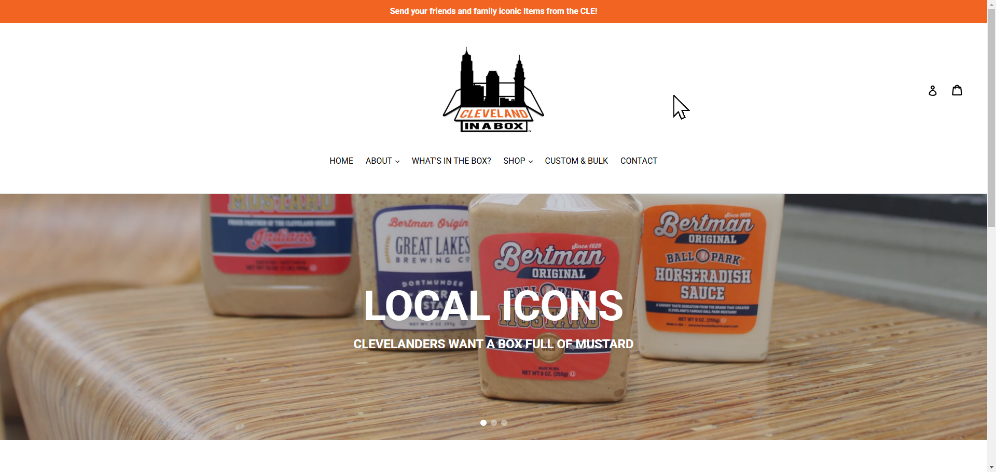Expand the ABOUT dropdown menu
Viewport: 996px width, 472px height.
382,161
